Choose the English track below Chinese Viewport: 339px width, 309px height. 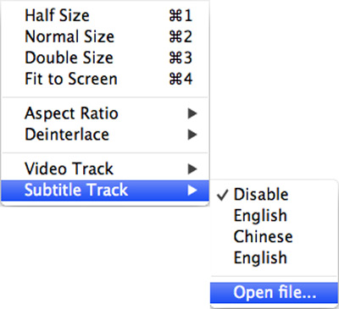click(274, 257)
